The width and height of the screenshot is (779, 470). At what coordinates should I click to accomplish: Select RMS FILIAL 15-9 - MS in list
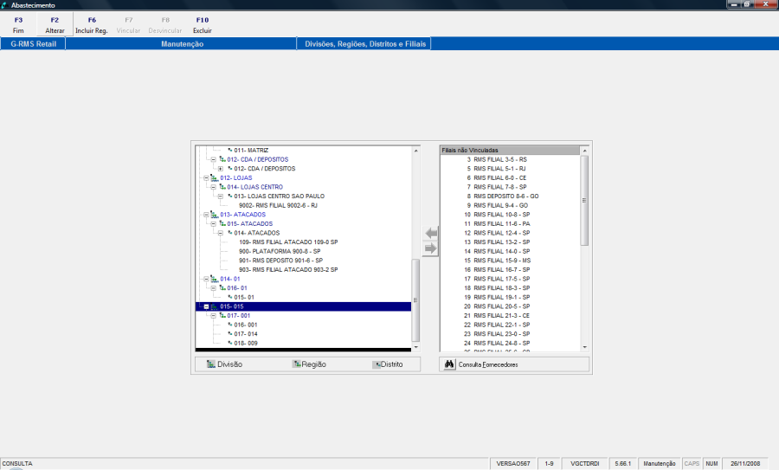pos(502,261)
